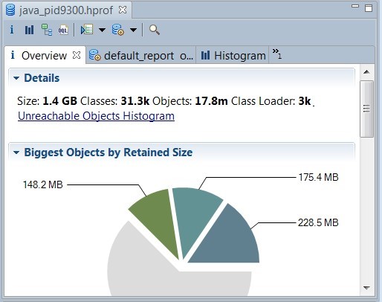Open the heap dump overview info icon
Image resolution: width=382 pixels, height=302 pixels.
(x=12, y=30)
